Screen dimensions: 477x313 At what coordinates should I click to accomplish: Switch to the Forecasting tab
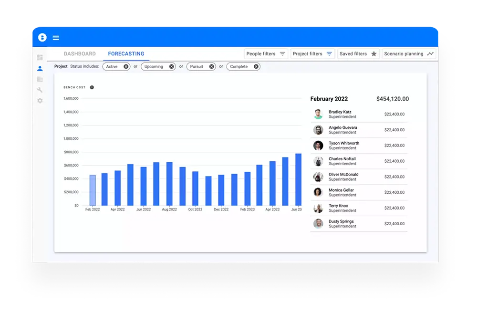tap(126, 54)
